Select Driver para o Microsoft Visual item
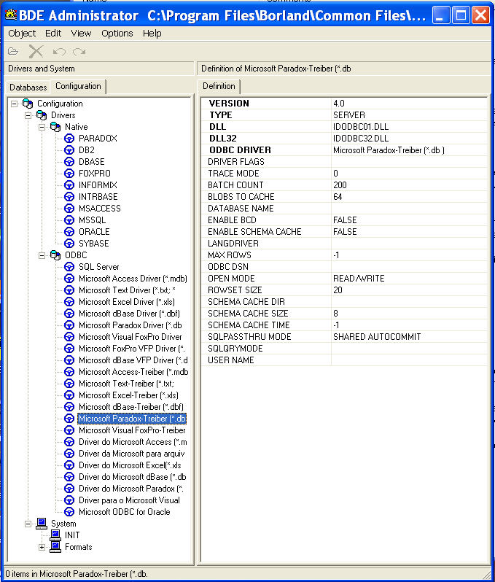The width and height of the screenshot is (495, 582). 129,500
